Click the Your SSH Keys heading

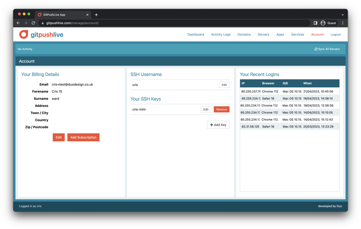click(x=146, y=99)
